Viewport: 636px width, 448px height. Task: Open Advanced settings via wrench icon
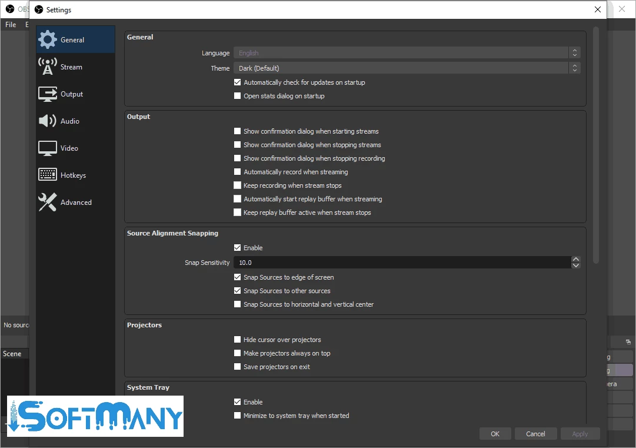[48, 203]
